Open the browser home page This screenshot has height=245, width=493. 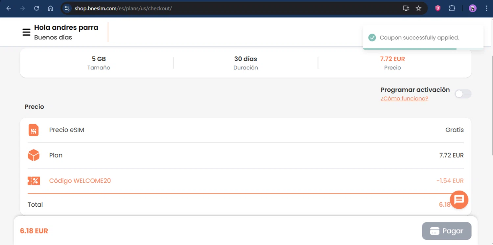50,9
